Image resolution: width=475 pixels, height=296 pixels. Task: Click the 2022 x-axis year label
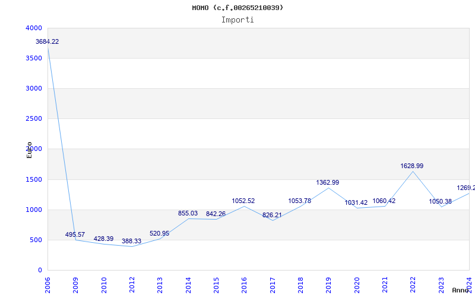[413, 285]
